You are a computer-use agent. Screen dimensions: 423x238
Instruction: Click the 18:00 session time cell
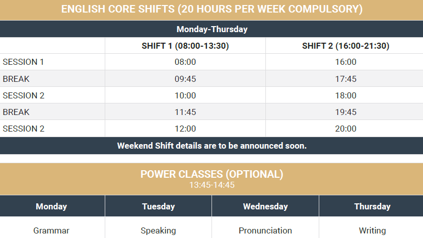point(345,95)
